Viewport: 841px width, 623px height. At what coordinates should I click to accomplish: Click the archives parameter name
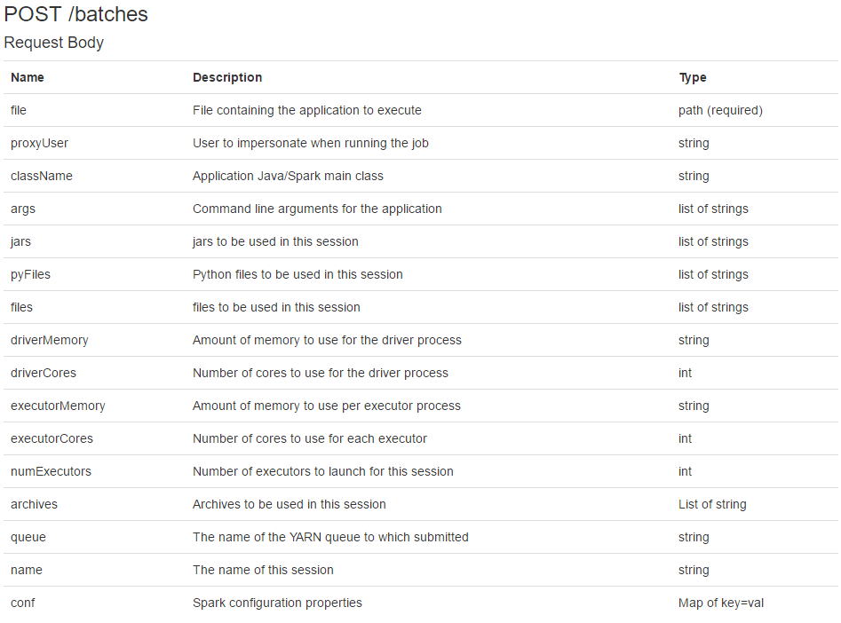34,504
